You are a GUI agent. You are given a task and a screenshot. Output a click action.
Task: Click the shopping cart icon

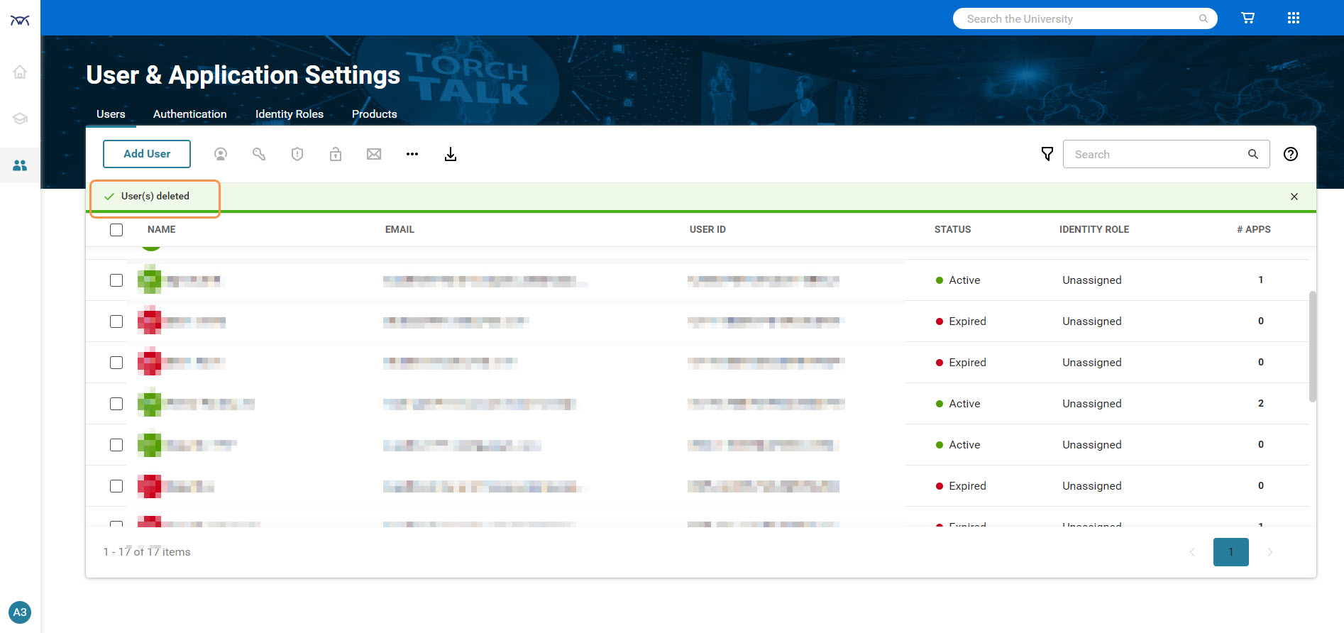1247,18
